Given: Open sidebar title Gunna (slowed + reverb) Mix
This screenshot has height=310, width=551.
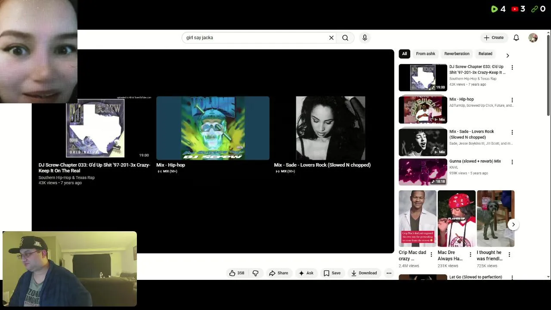Looking at the screenshot, I should (475, 161).
